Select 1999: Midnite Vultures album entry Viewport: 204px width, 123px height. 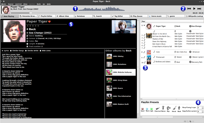pos(121,72)
